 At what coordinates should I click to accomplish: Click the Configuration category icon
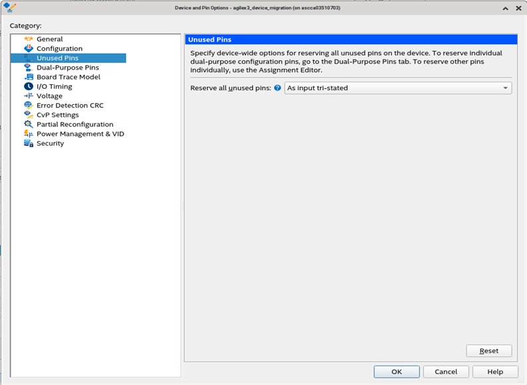point(29,48)
